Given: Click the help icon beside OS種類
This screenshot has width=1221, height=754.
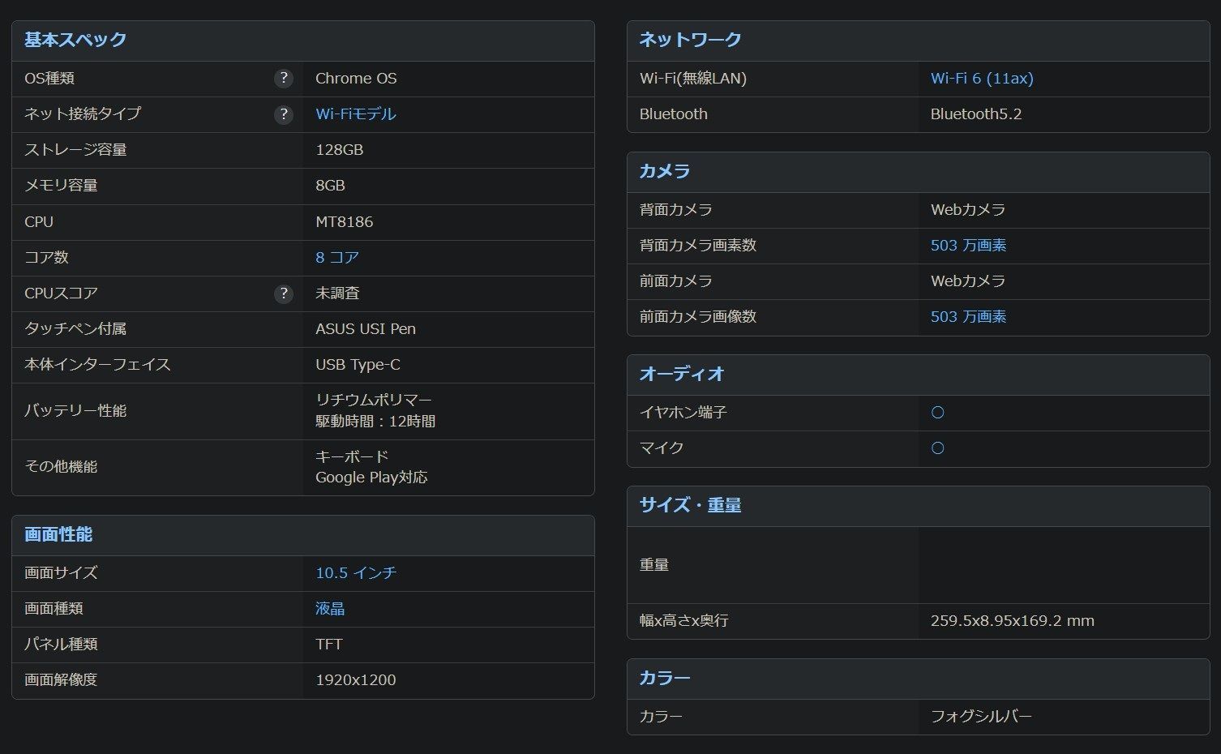Looking at the screenshot, I should click(x=283, y=79).
